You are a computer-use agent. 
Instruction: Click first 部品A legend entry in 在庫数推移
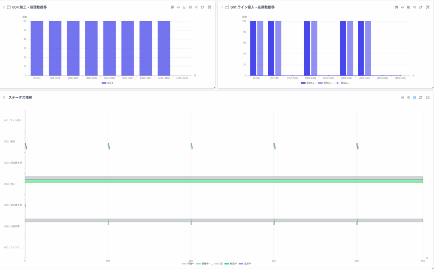pos(309,83)
